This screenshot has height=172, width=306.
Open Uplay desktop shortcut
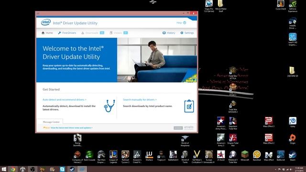(x=293, y=122)
